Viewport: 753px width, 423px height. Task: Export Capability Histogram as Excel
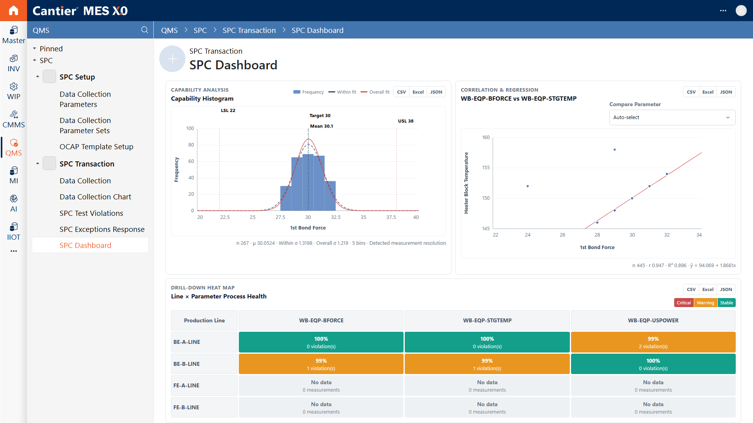click(x=418, y=92)
